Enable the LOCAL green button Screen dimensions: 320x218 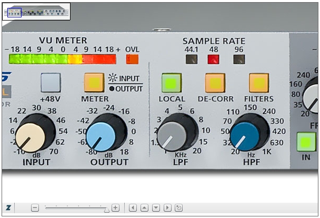point(172,83)
